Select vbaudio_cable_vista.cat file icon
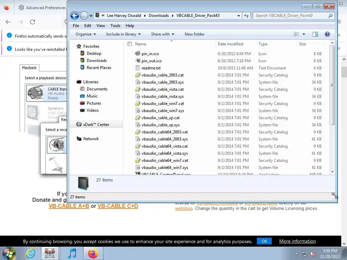The width and height of the screenshot is (347, 260). pos(138,89)
